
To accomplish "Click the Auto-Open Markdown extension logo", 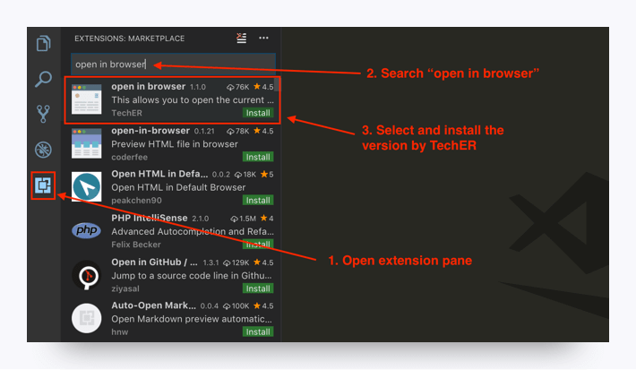I will click(x=86, y=318).
